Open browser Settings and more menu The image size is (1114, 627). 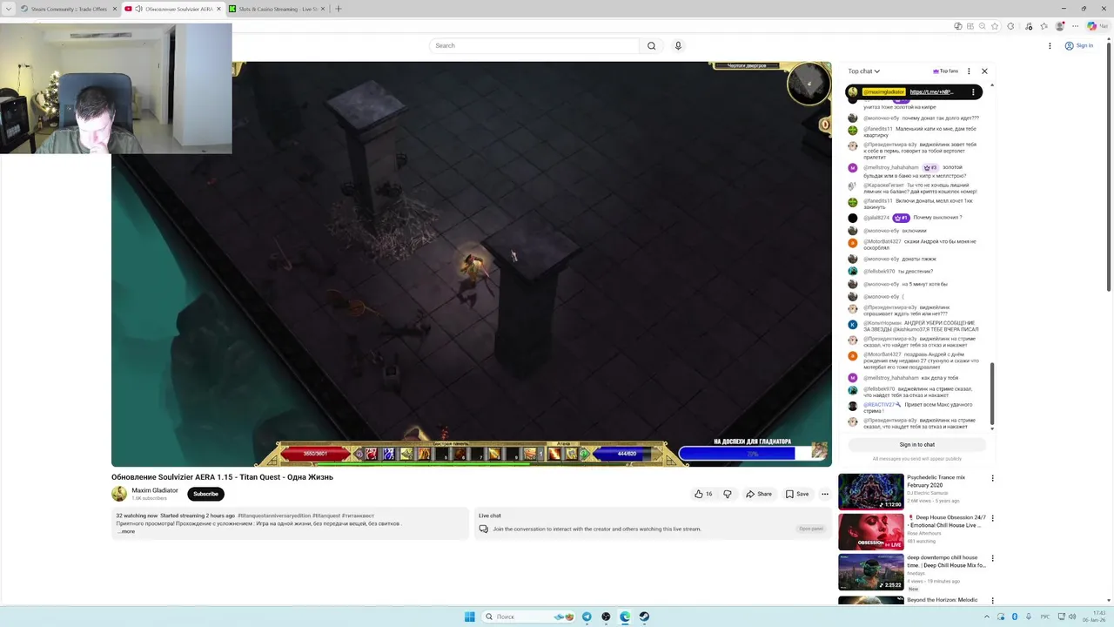[x=1076, y=26]
